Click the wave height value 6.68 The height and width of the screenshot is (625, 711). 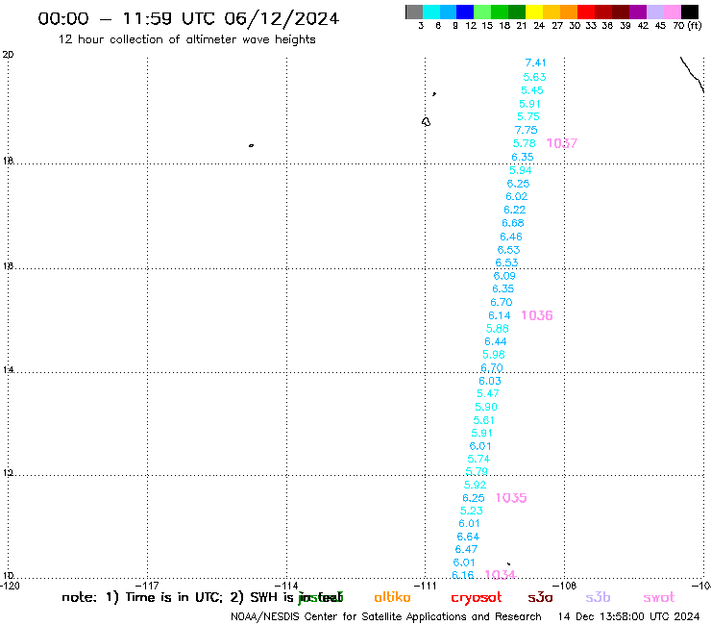coord(513,223)
